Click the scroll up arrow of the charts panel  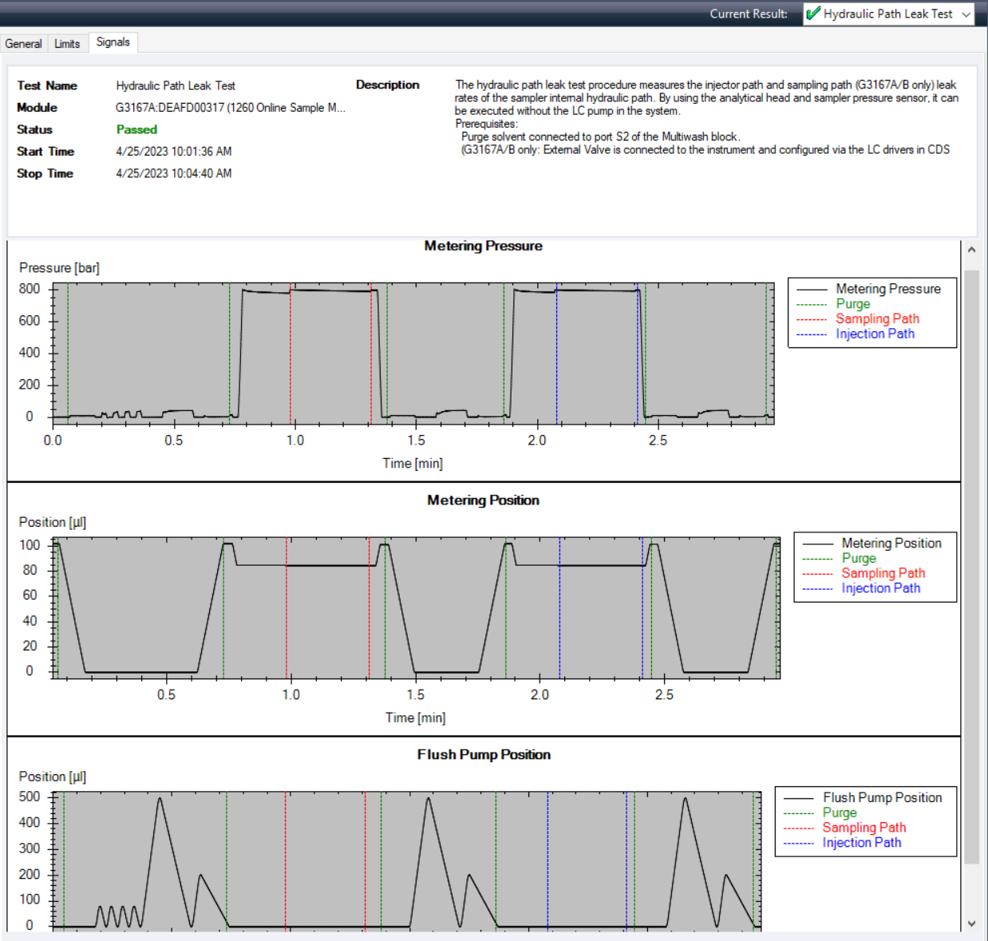971,250
